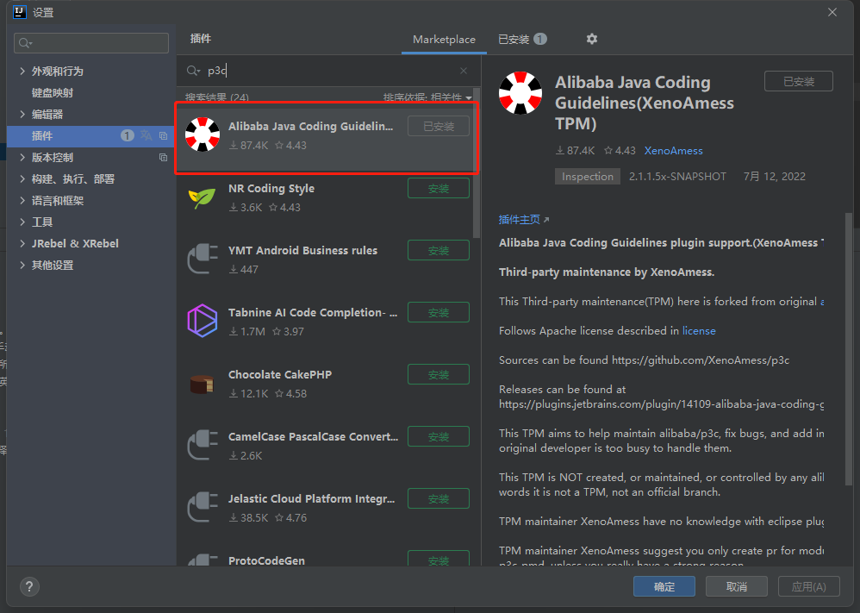Open the 排序依据 sort dropdown
The width and height of the screenshot is (860, 613).
pyautogui.click(x=427, y=97)
